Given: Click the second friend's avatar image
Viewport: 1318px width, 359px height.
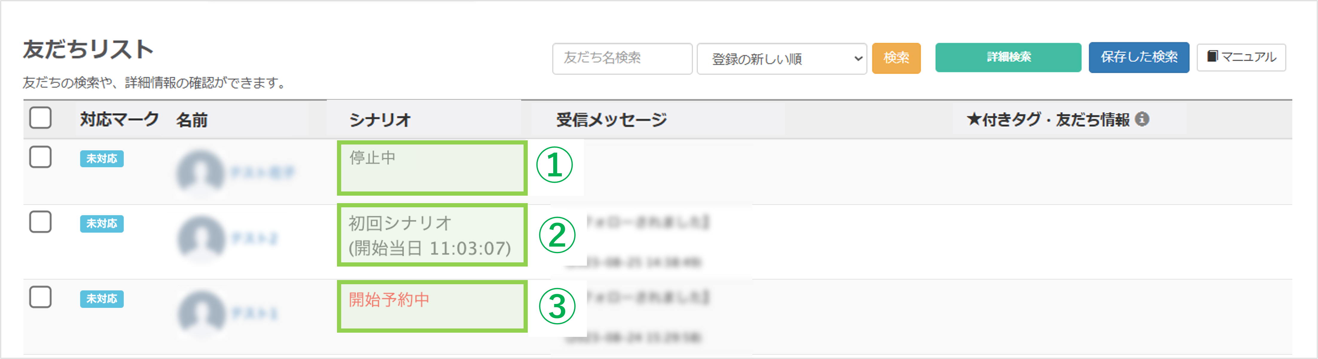Looking at the screenshot, I should click(x=202, y=238).
